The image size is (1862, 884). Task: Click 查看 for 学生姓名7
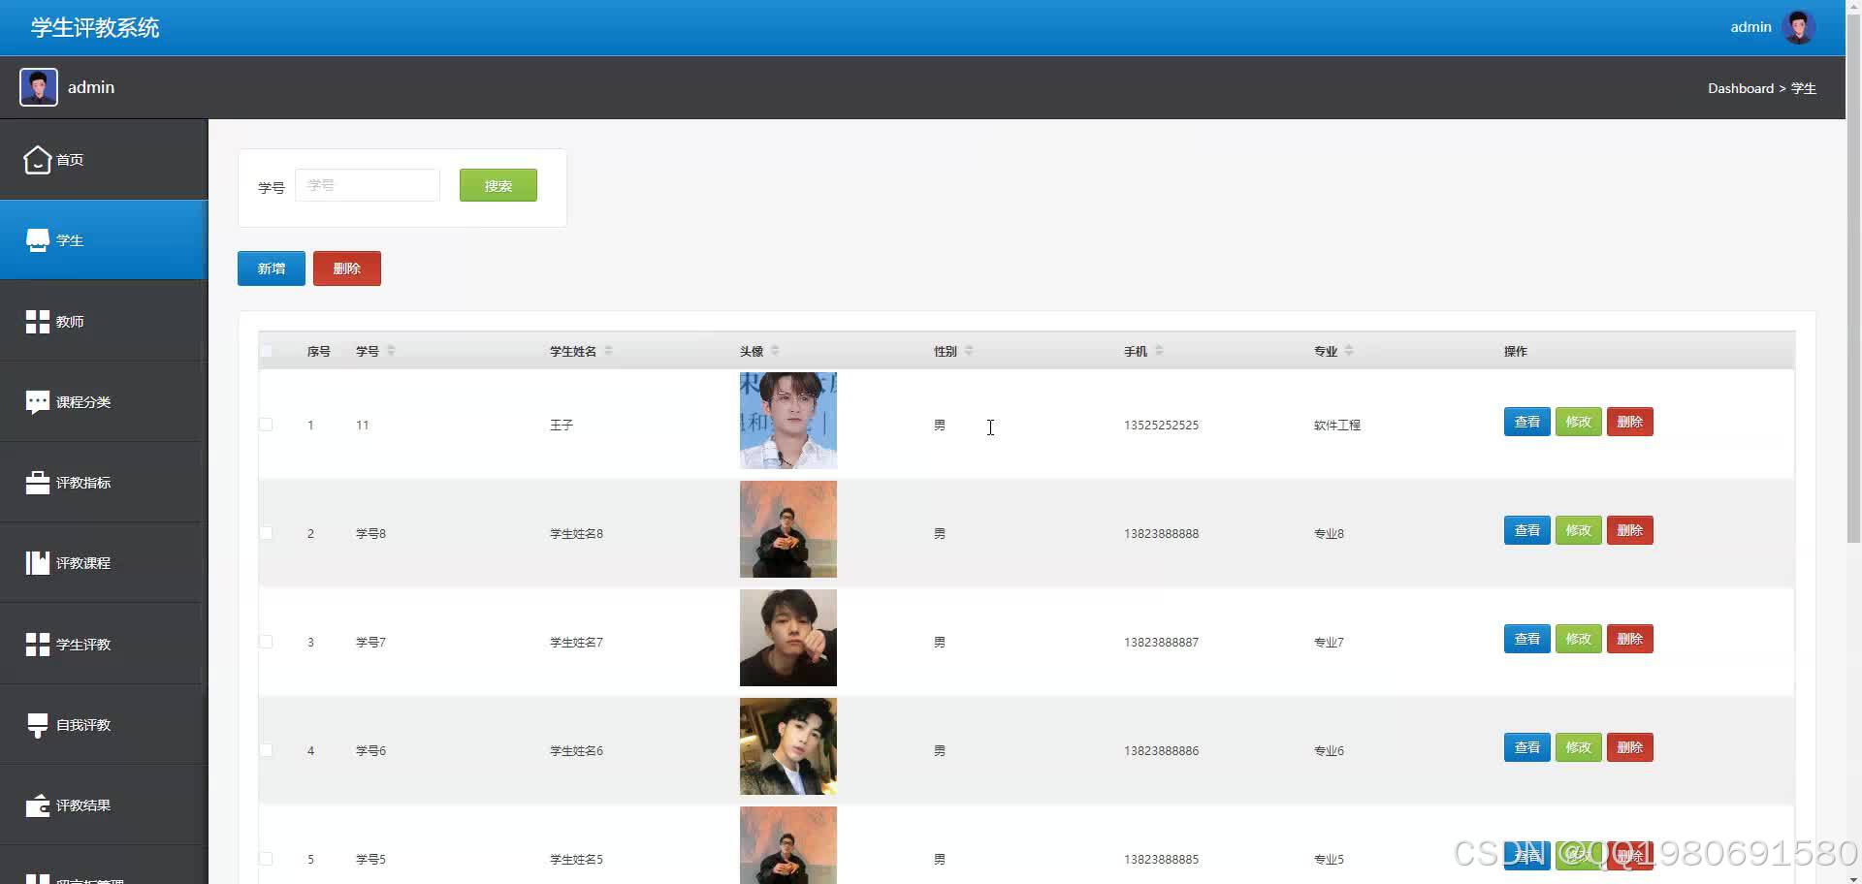point(1527,639)
